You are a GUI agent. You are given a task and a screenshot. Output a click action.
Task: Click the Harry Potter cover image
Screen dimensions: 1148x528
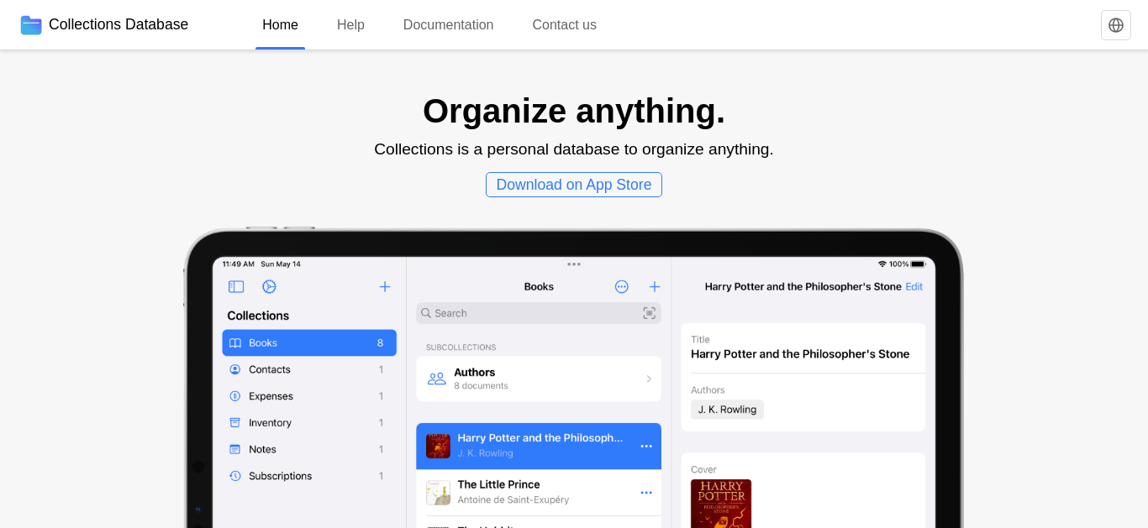721,504
